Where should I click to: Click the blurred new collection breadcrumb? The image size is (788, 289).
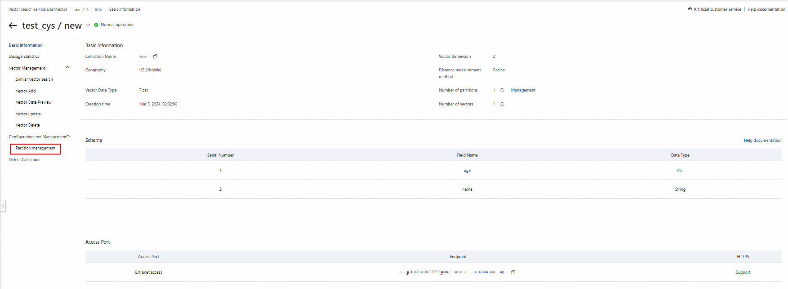point(98,9)
